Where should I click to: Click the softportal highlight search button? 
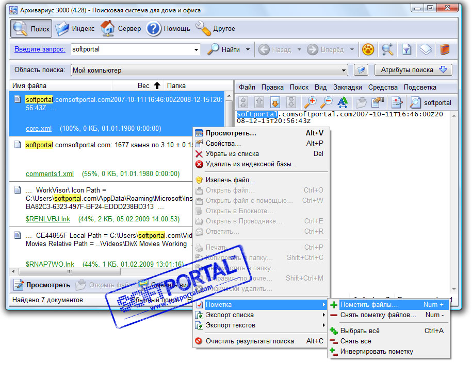430,103
